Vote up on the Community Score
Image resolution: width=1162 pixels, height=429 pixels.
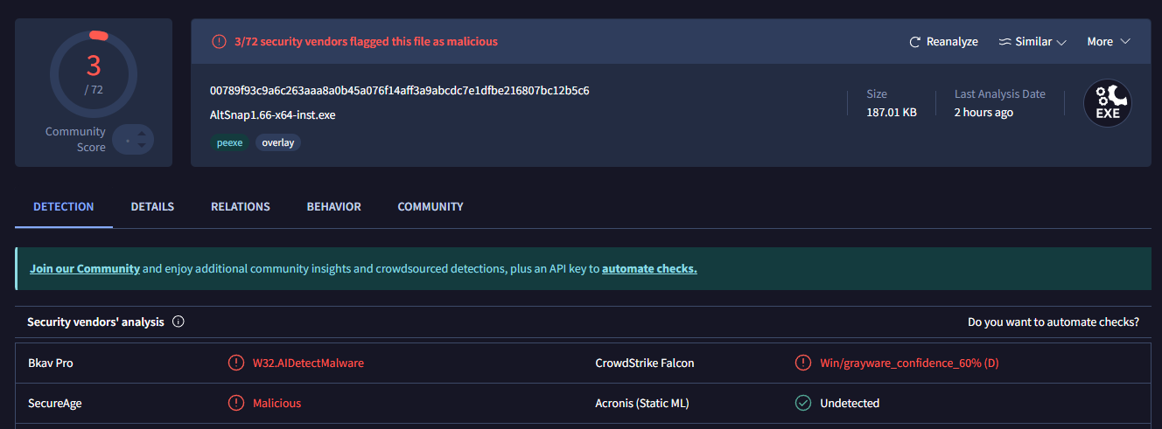pyautogui.click(x=142, y=134)
